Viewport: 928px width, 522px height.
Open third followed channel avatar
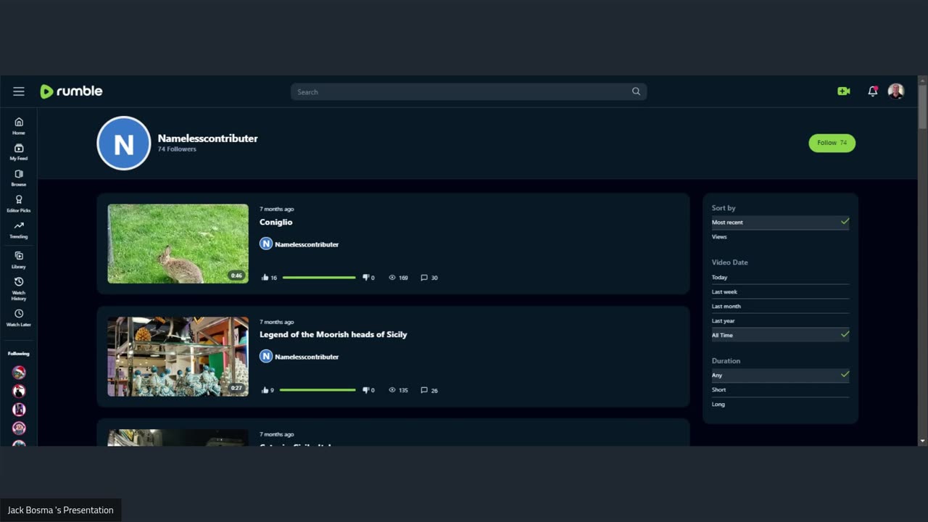point(19,410)
